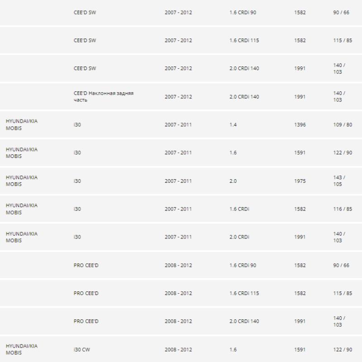362x362 pixels.
Task: Select the 143 / 105 power cell
Action: click(x=339, y=181)
